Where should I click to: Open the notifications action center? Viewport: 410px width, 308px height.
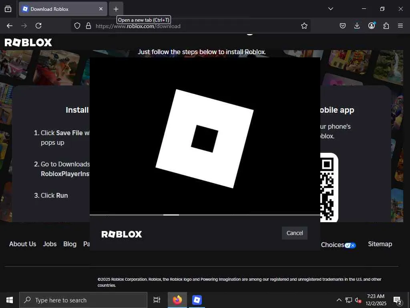[x=398, y=300]
